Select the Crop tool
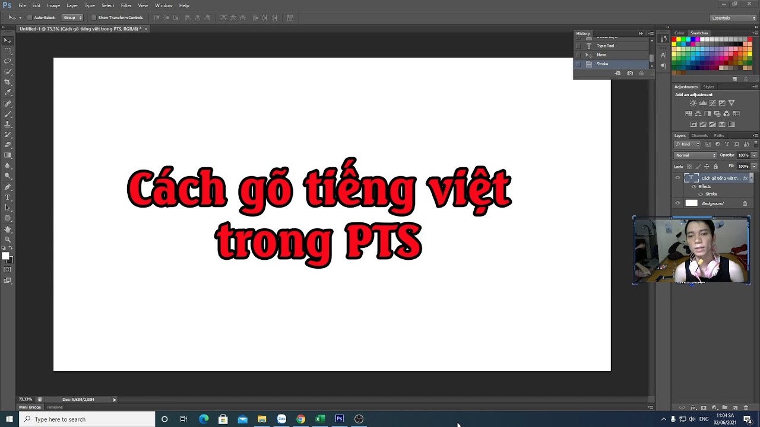The width and height of the screenshot is (760, 427). click(7, 82)
